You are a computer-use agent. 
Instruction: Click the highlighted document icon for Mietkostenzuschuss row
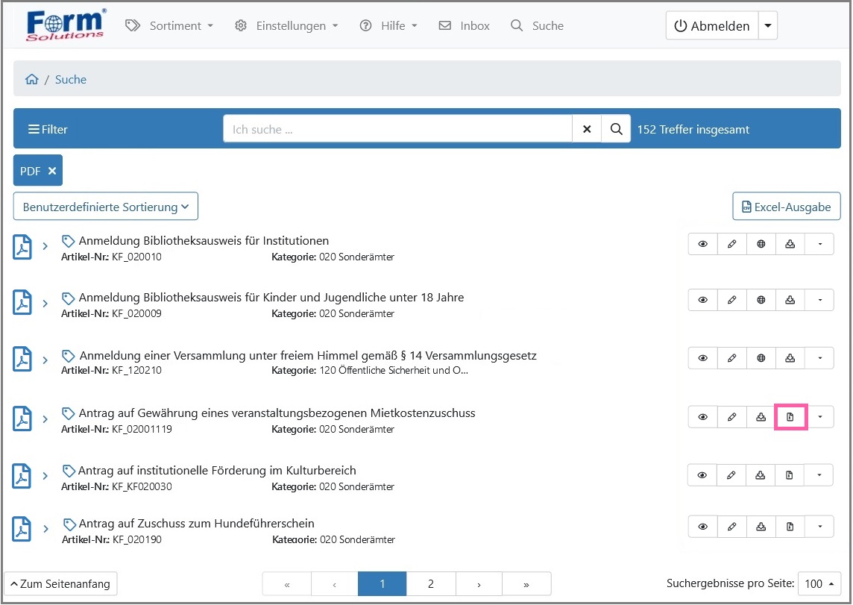790,417
